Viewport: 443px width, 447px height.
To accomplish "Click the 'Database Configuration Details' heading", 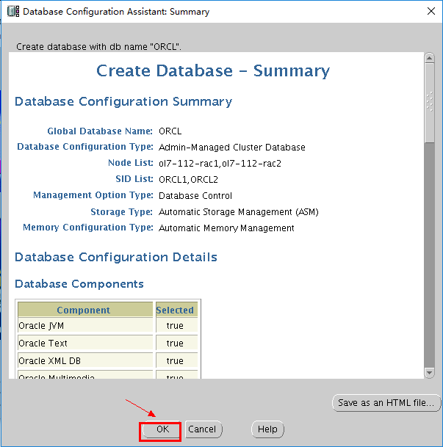I will coord(116,257).
